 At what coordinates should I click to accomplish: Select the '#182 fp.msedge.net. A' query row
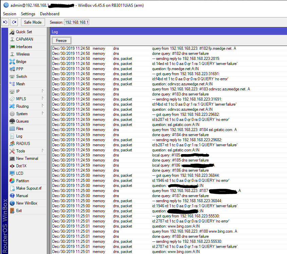(169, 48)
